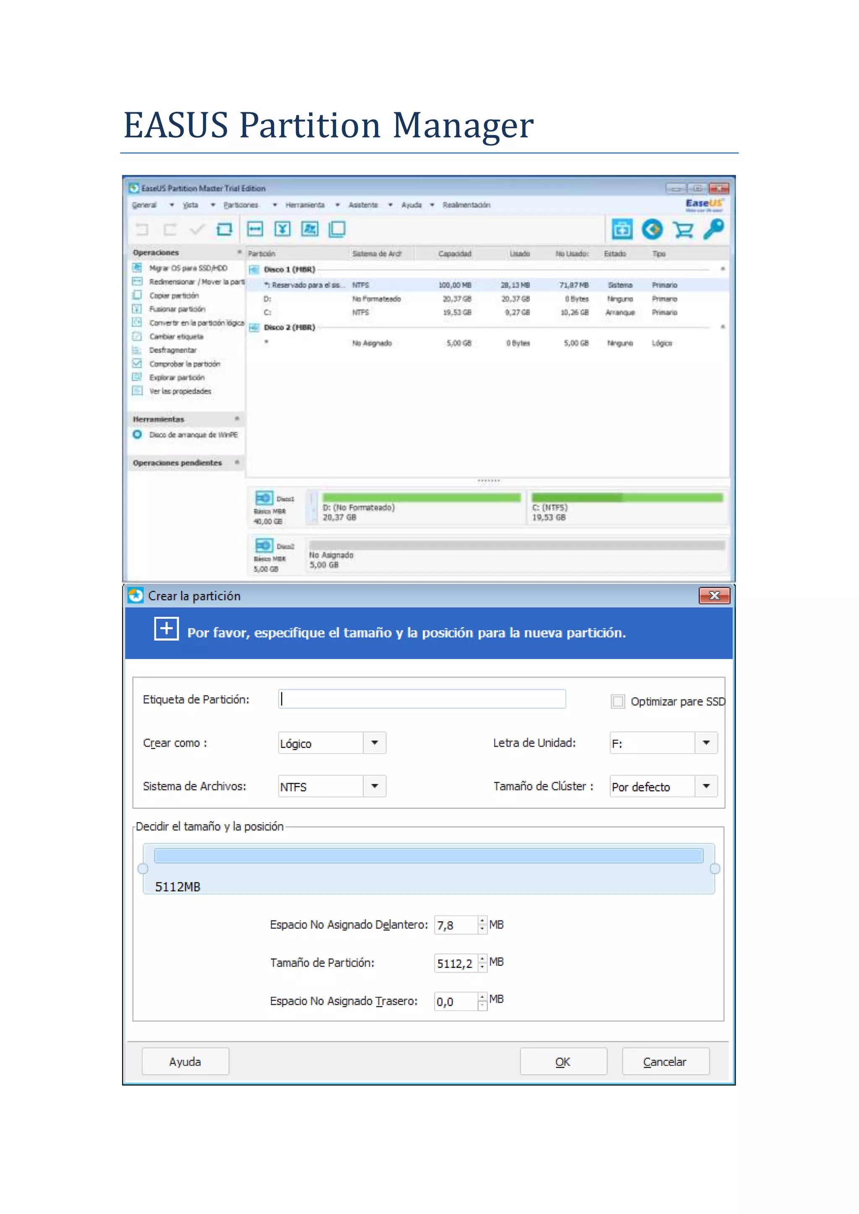The image size is (859, 1214).
Task: Click the Cancelar button
Action: click(x=665, y=1062)
